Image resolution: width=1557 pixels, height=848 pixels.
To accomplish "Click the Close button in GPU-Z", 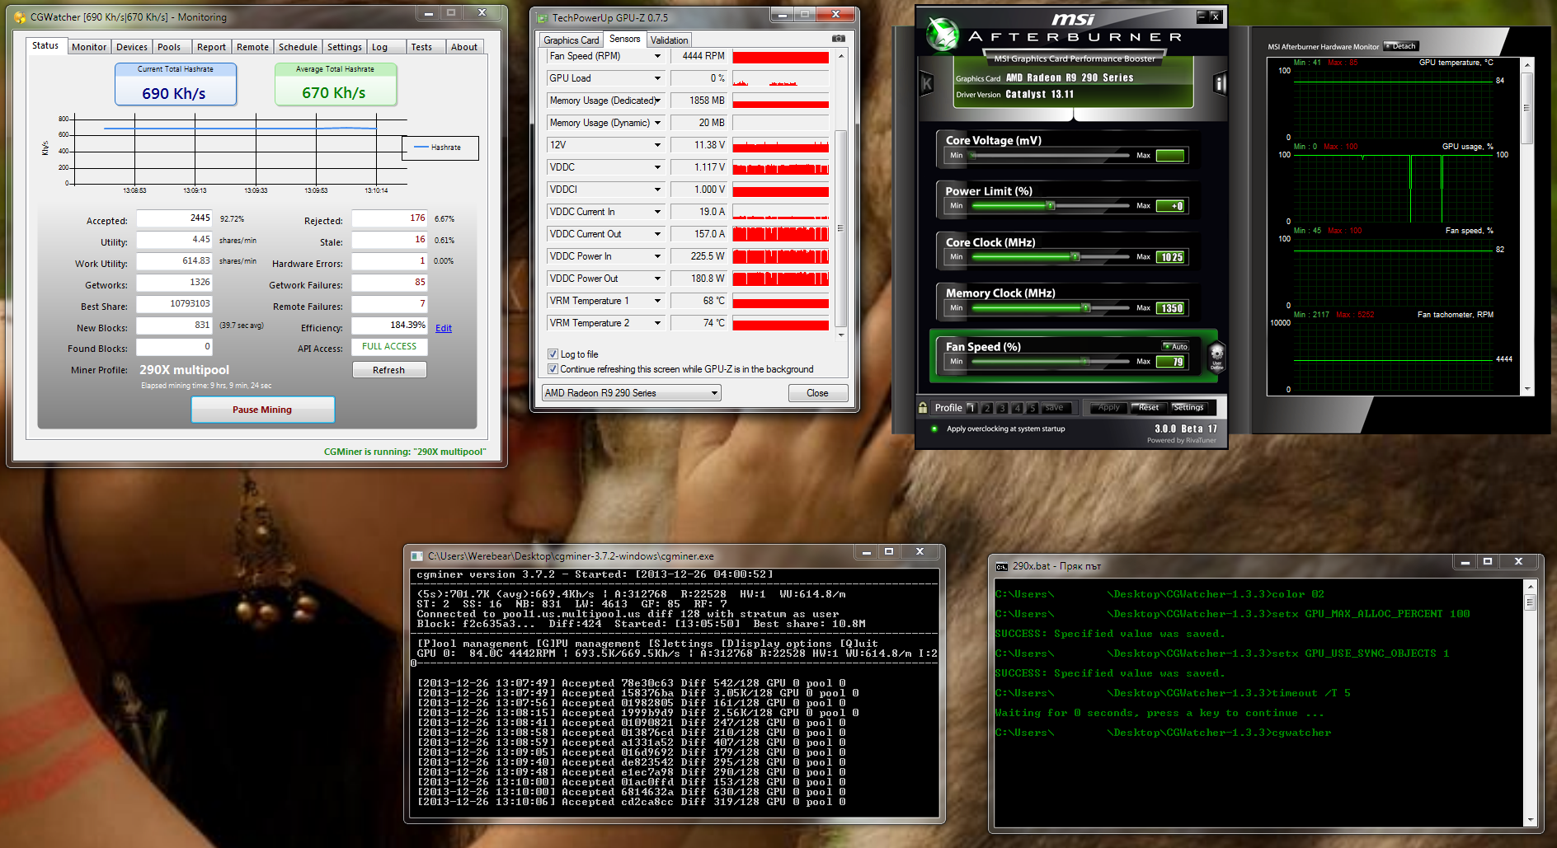I will pyautogui.click(x=817, y=393).
